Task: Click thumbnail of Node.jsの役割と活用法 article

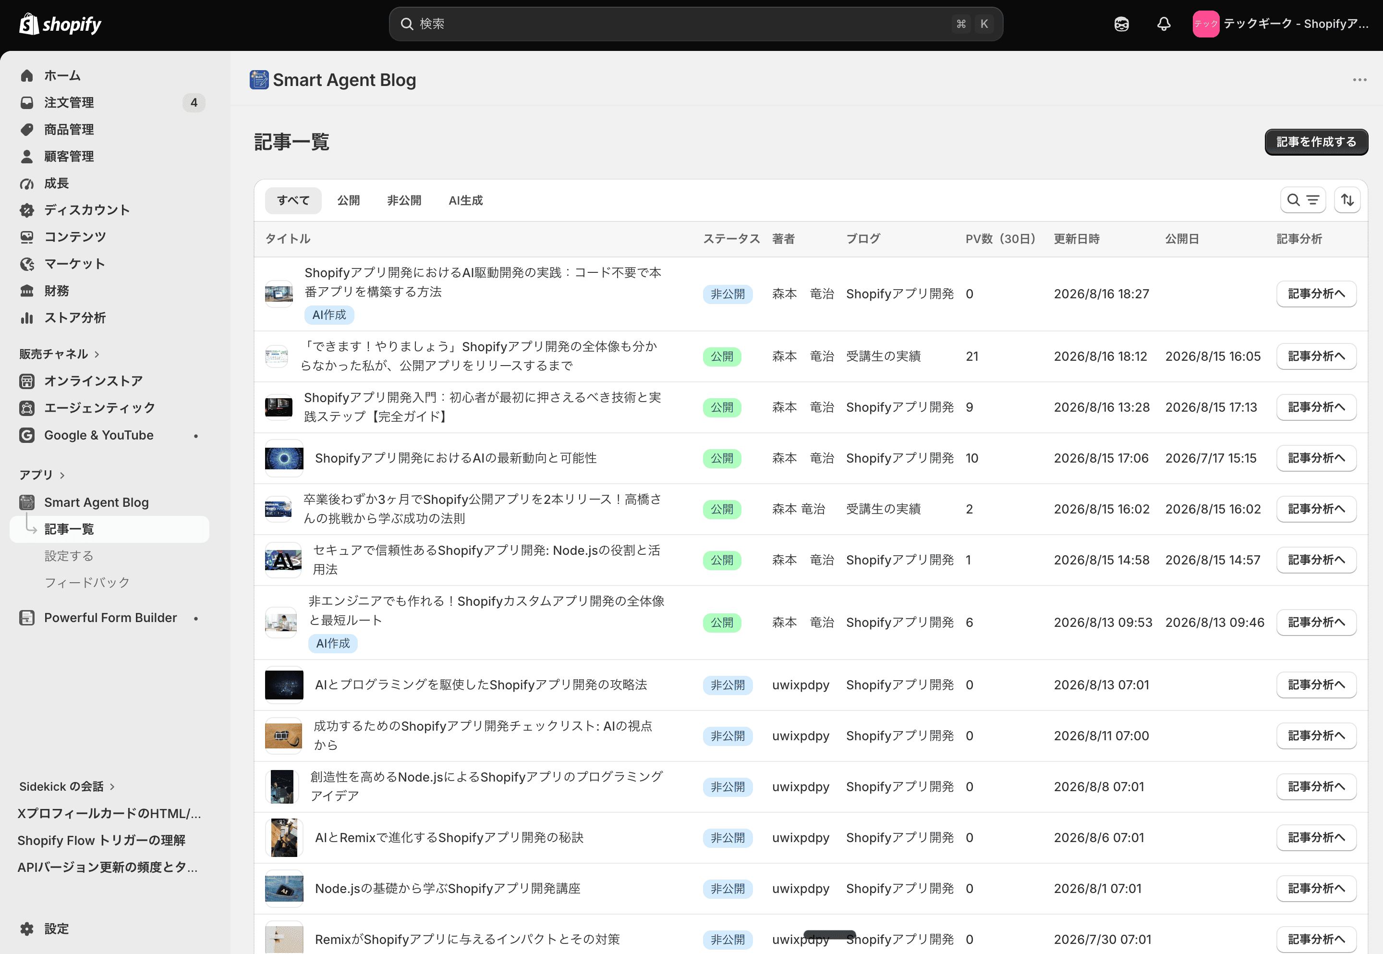Action: tap(283, 560)
